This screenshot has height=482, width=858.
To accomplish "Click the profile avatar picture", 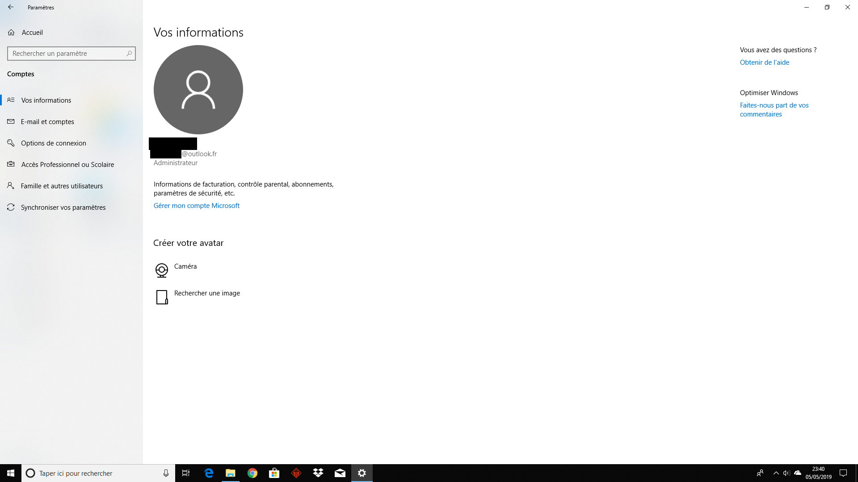I will tap(198, 90).
